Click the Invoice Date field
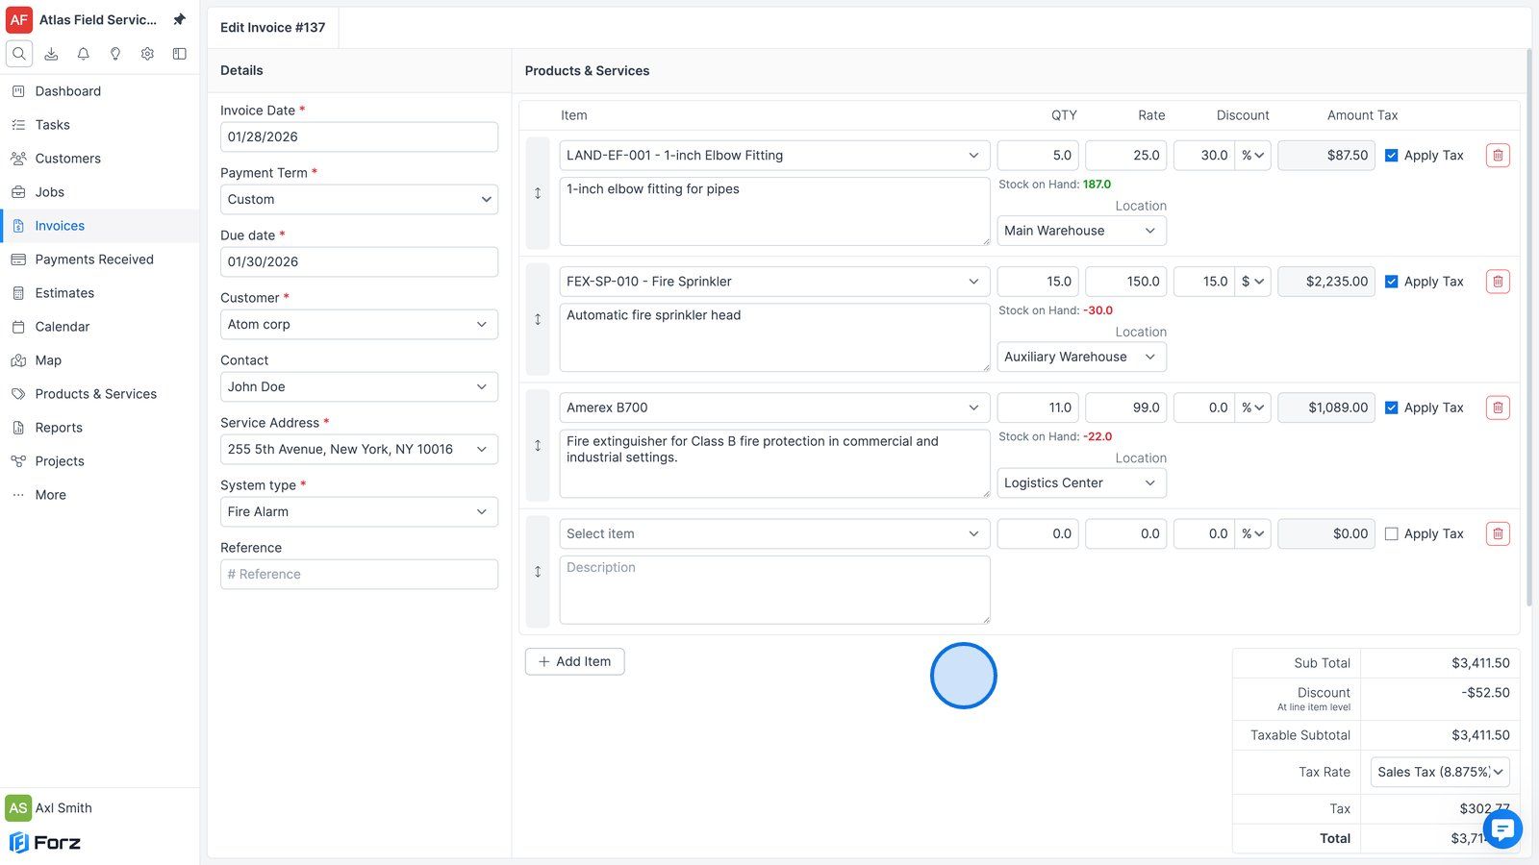 click(x=359, y=136)
